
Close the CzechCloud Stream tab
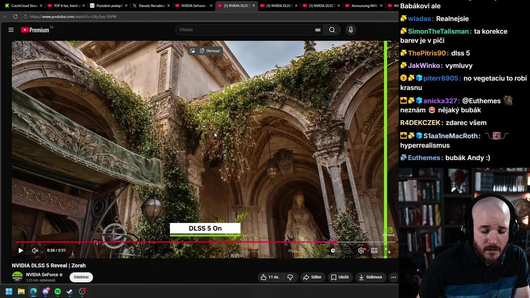41,6
